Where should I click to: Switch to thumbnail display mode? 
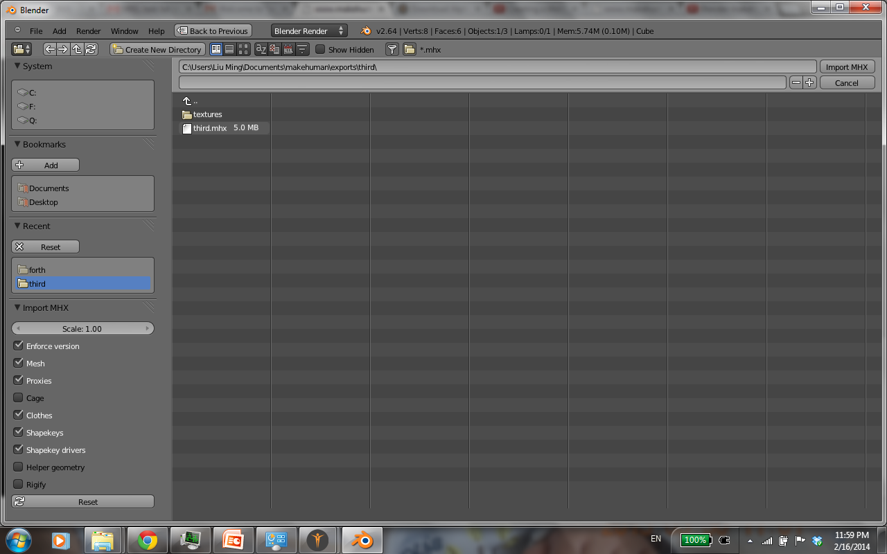click(243, 49)
